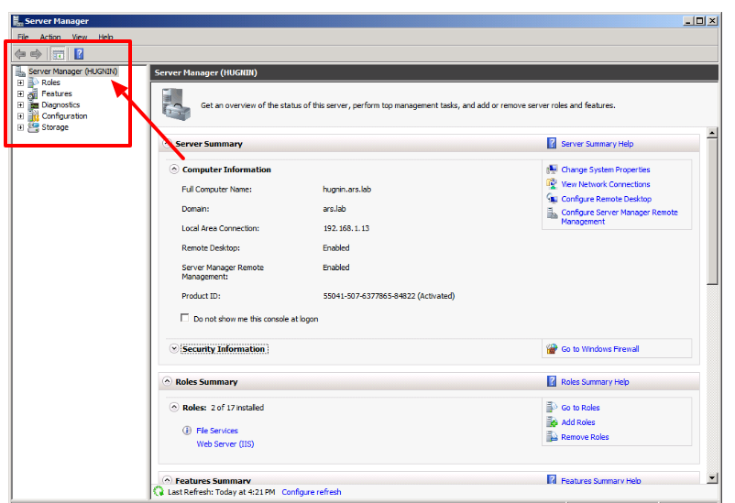The width and height of the screenshot is (735, 503).
Task: Click the Go to Roles icon
Action: (x=552, y=408)
